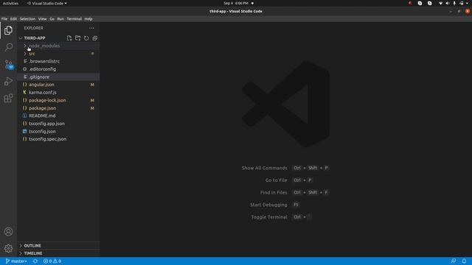Open errors and warnings count in status bar
This screenshot has width=472, height=265.
(x=52, y=261)
